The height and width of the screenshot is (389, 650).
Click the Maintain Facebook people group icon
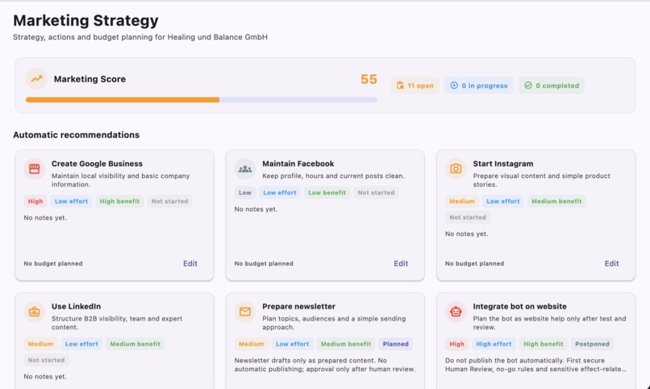click(245, 169)
